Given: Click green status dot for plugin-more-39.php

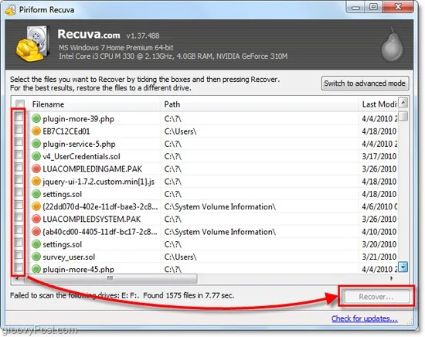Looking at the screenshot, I should (x=36, y=118).
